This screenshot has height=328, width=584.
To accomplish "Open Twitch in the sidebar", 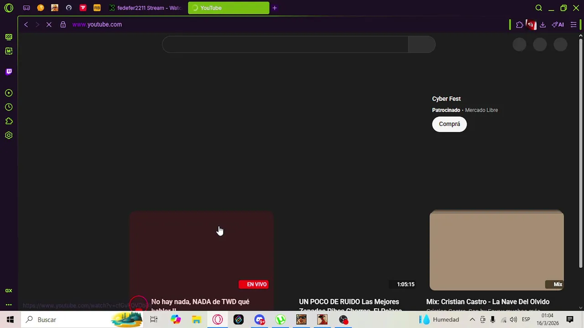I will tap(9, 72).
